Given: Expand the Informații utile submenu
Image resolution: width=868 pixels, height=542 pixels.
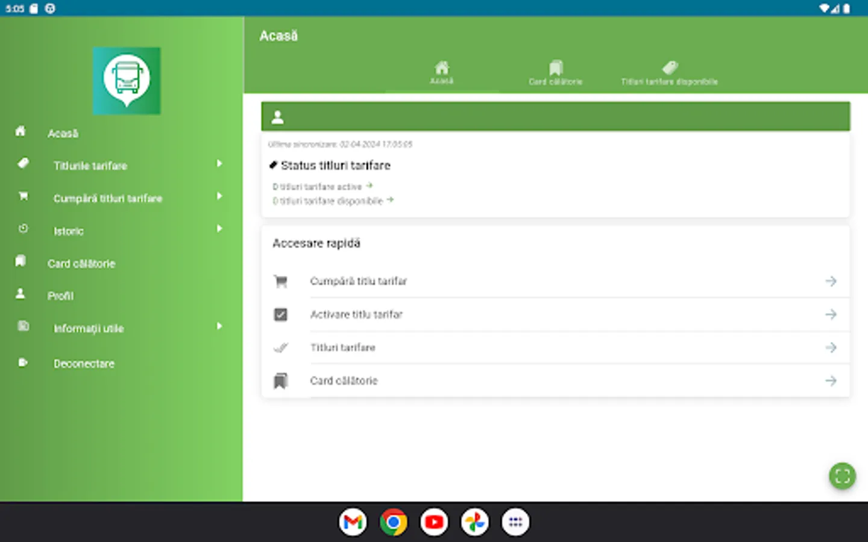Looking at the screenshot, I should tap(219, 326).
